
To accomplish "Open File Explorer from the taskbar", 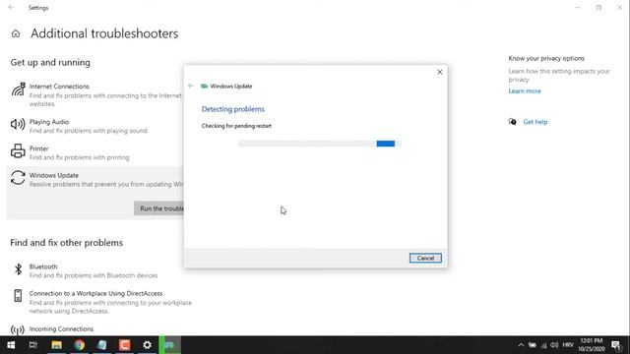I will click(57, 345).
